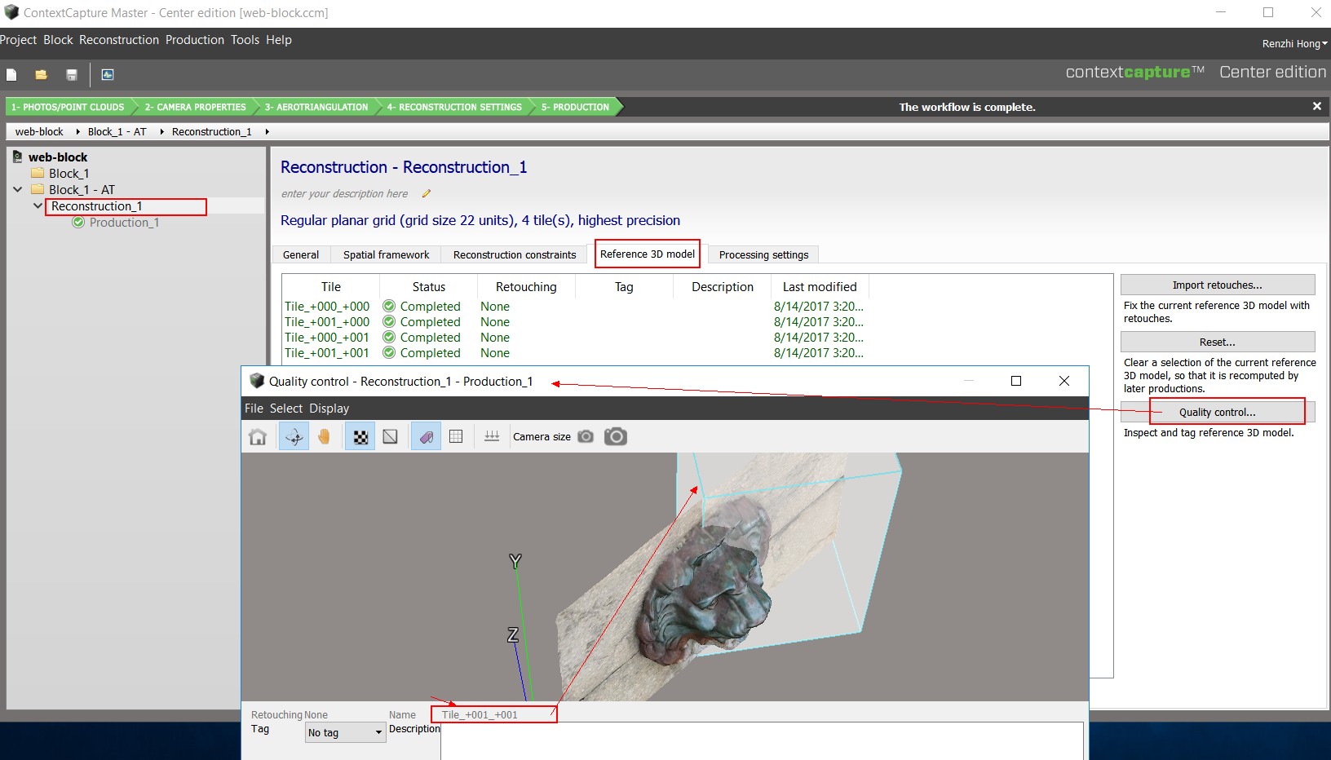The height and width of the screenshot is (760, 1331).
Task: Open the Tools menu
Action: pyautogui.click(x=245, y=40)
